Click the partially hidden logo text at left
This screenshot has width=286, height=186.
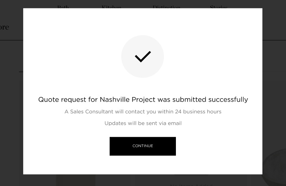pyautogui.click(x=4, y=27)
